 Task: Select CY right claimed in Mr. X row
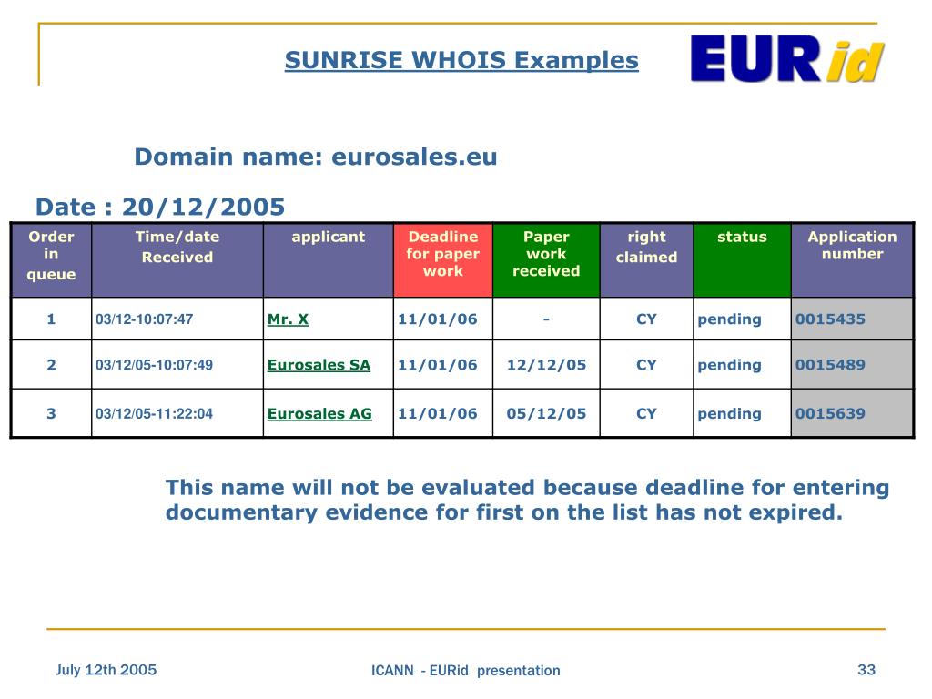pos(647,319)
